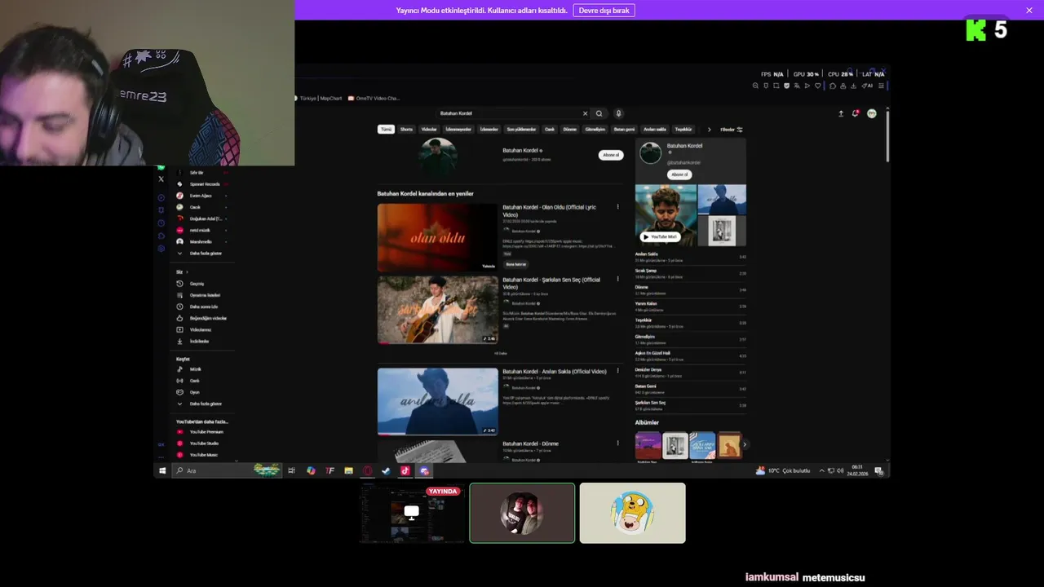Select the Shorts filter chip

point(406,130)
